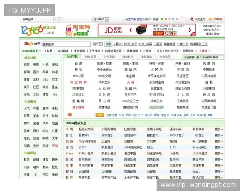
Task: Expand 更多 in the 视频 row
Action: (x=219, y=141)
